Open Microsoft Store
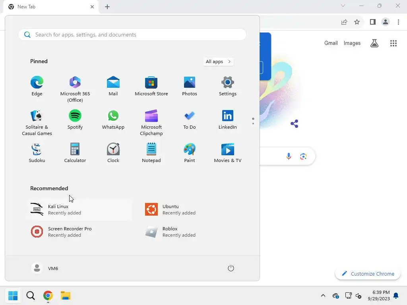This screenshot has height=305, width=407. pyautogui.click(x=151, y=86)
